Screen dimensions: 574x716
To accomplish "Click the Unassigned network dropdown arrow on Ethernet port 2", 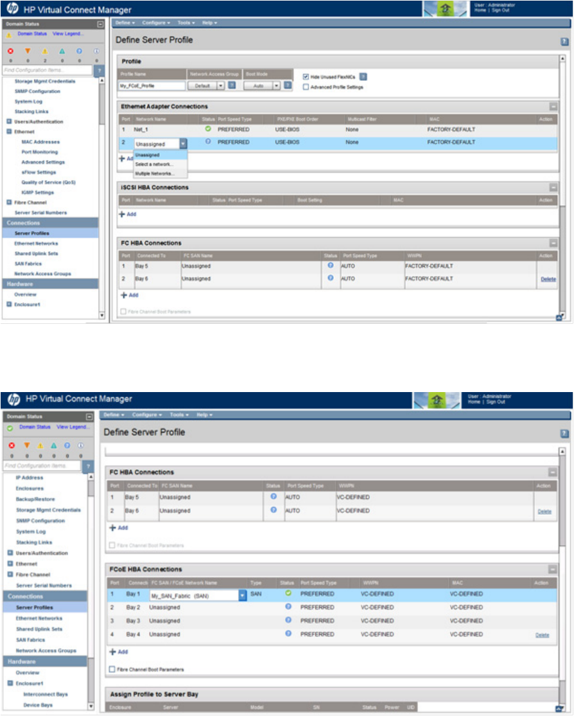I will [x=183, y=144].
